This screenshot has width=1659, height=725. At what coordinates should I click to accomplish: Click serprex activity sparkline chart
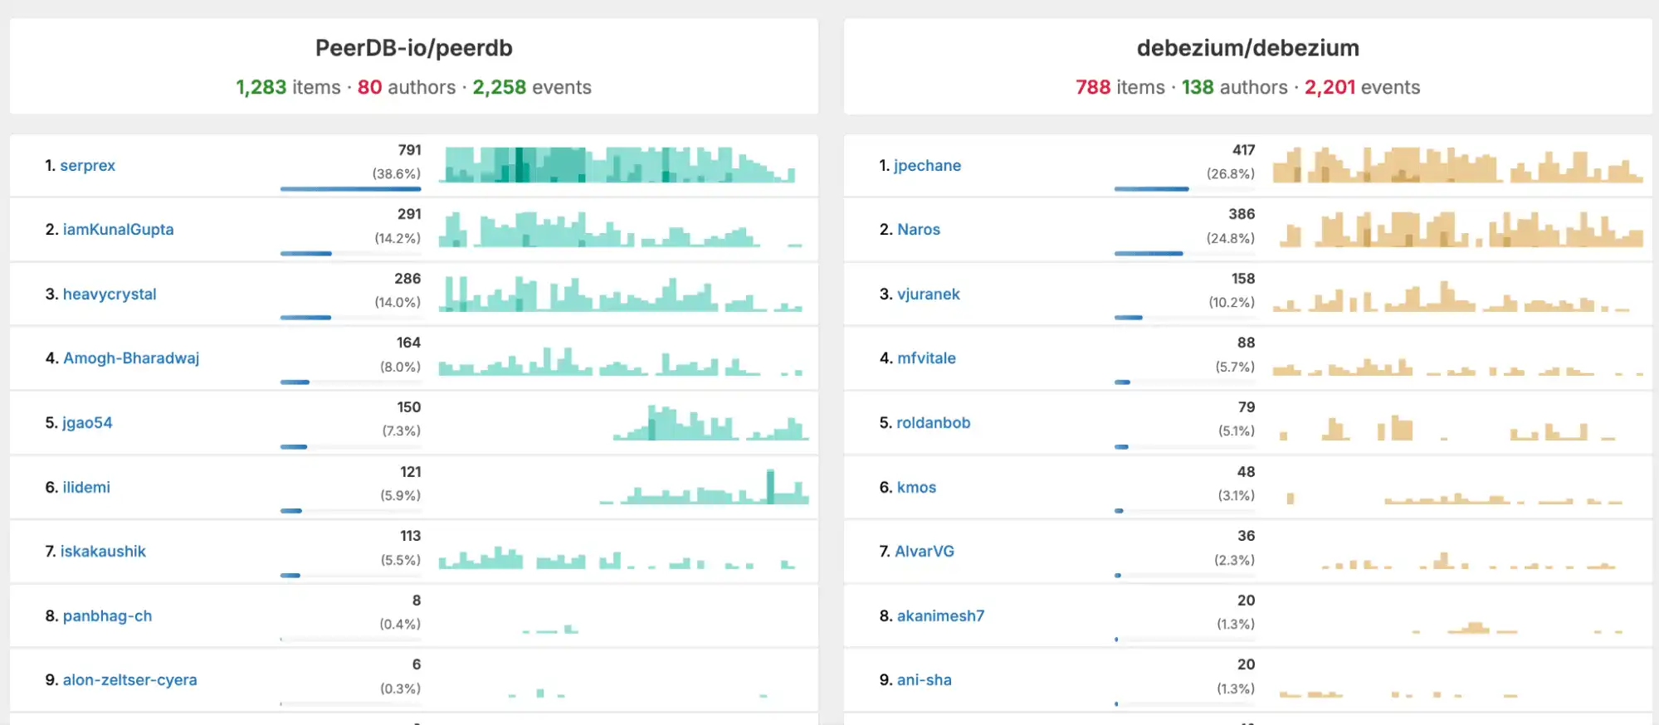click(619, 165)
